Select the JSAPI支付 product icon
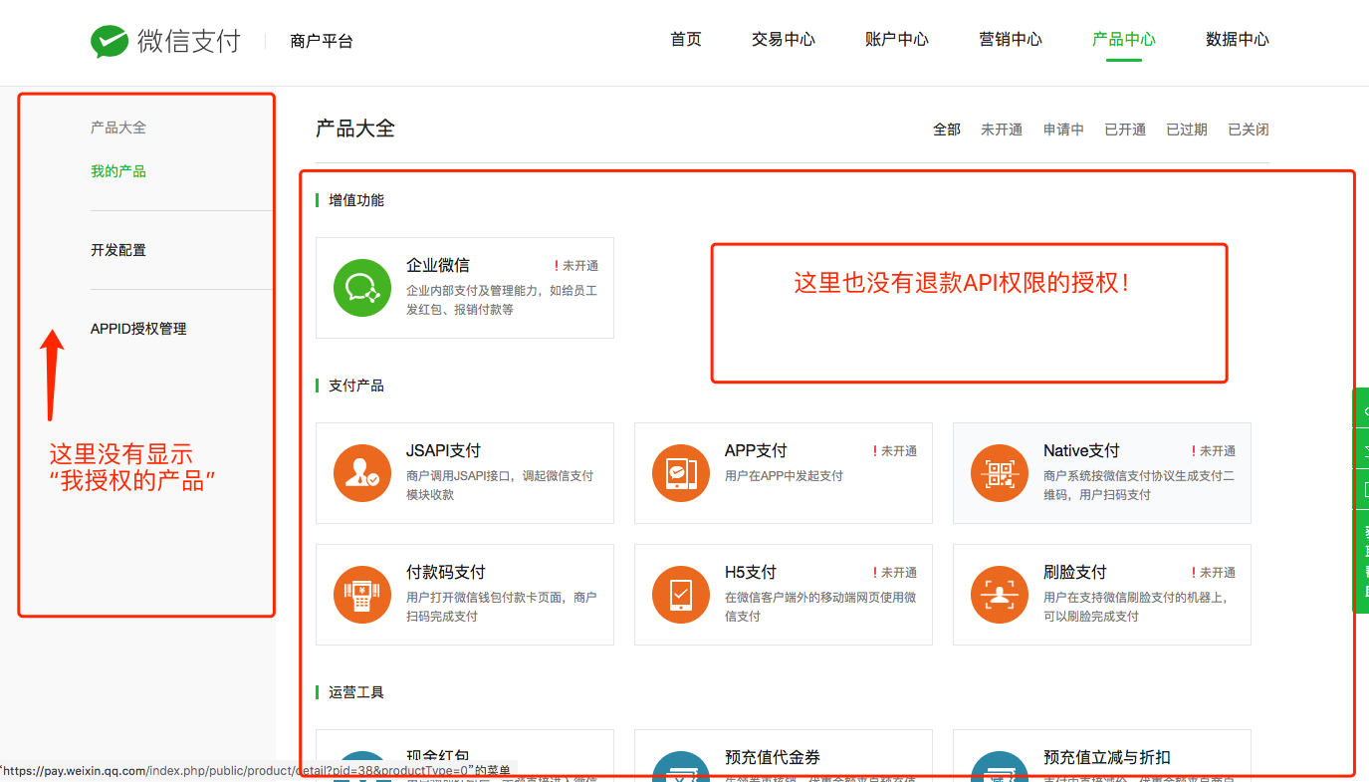 pyautogui.click(x=362, y=473)
